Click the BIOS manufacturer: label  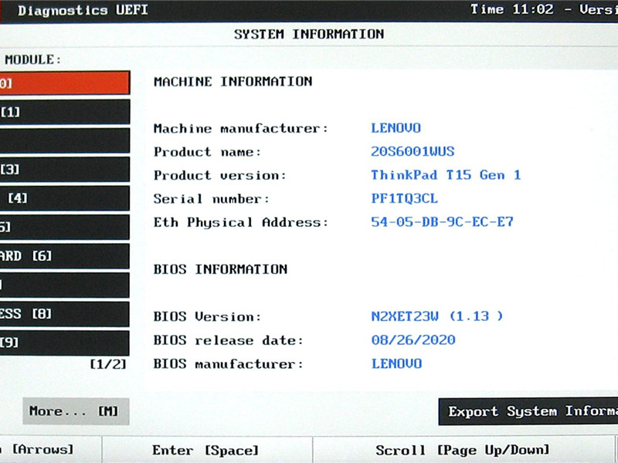coord(229,363)
